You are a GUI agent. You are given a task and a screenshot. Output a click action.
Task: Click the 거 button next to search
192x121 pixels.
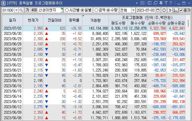click(27, 10)
